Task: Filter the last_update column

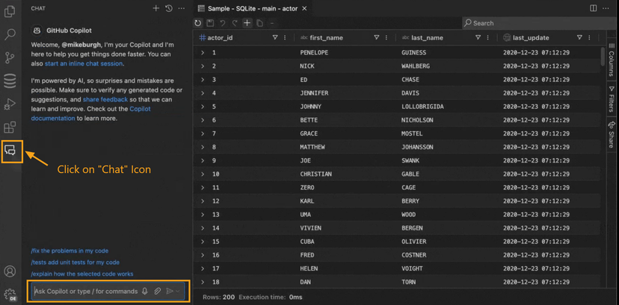Action: tap(579, 38)
